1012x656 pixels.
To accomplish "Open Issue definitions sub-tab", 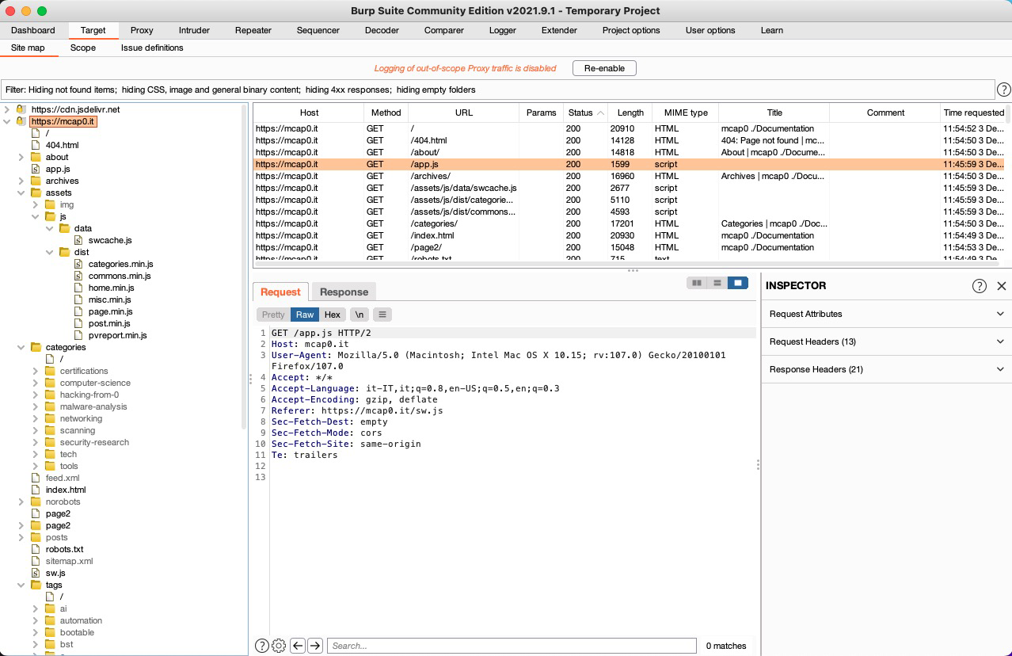I will click(152, 48).
